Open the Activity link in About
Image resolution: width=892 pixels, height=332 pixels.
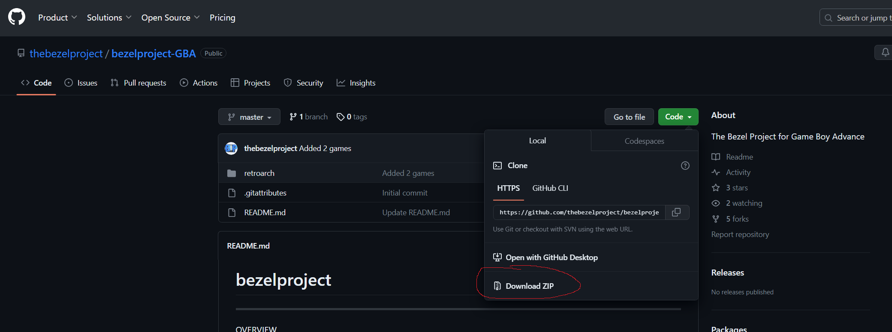(x=738, y=172)
